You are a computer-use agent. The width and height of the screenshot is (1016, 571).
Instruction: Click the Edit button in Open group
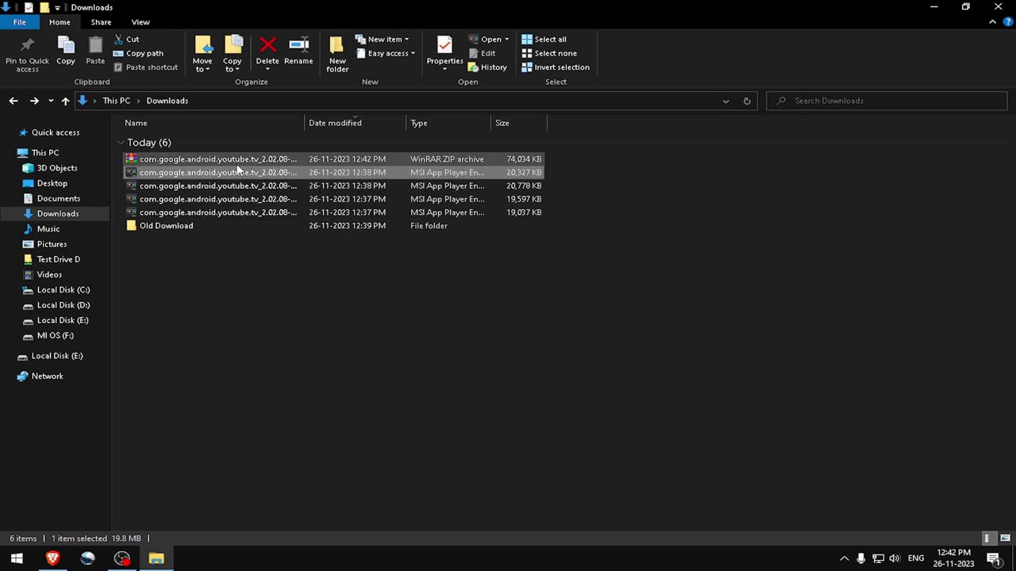(481, 53)
